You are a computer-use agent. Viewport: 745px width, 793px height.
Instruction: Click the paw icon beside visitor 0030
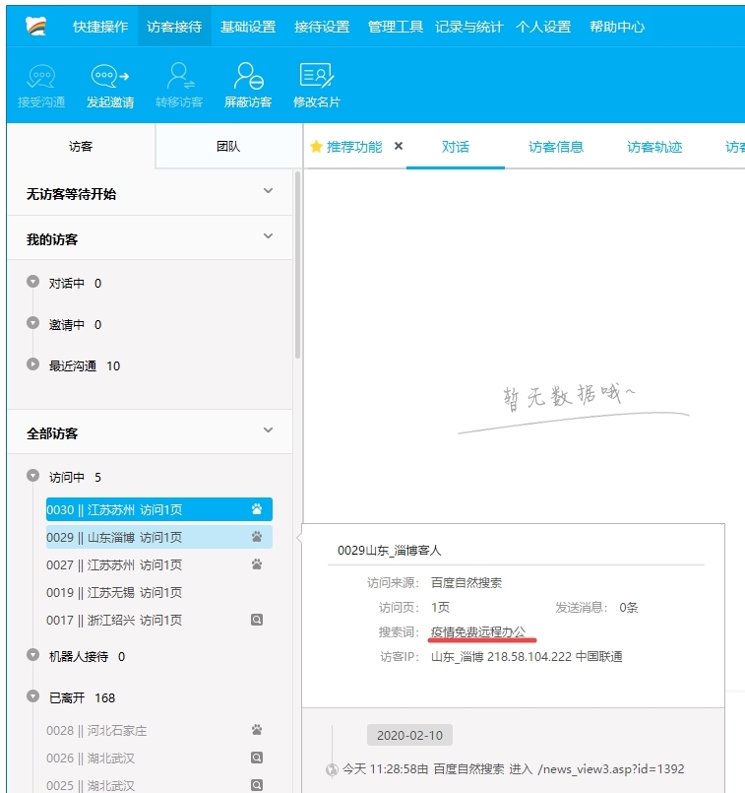coord(257,510)
